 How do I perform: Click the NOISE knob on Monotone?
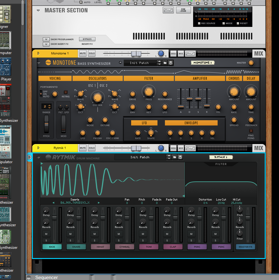(x=90, y=120)
